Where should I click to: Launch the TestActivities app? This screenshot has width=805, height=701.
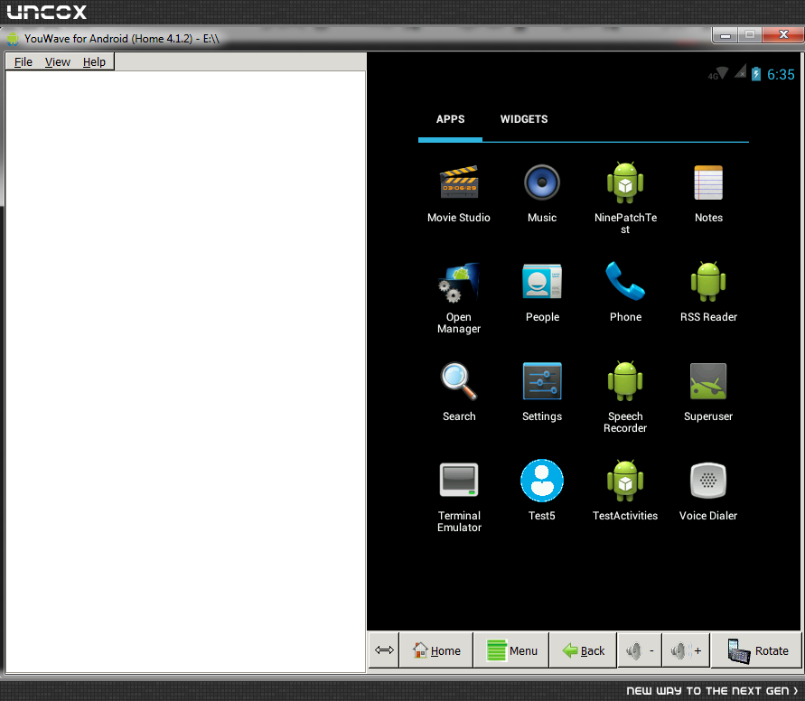(625, 491)
